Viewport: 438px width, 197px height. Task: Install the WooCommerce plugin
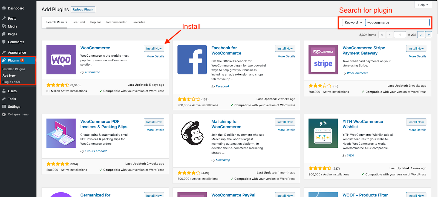point(154,48)
